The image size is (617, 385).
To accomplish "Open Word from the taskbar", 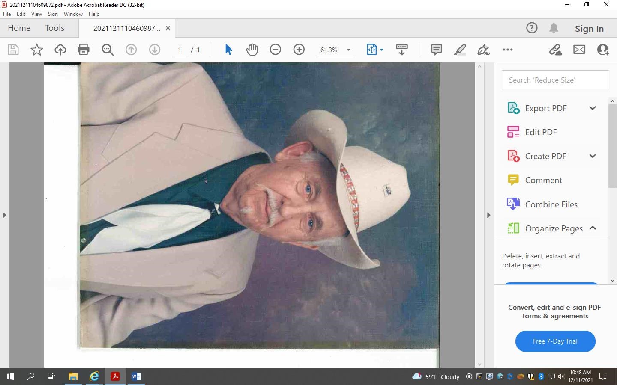I will pyautogui.click(x=136, y=377).
